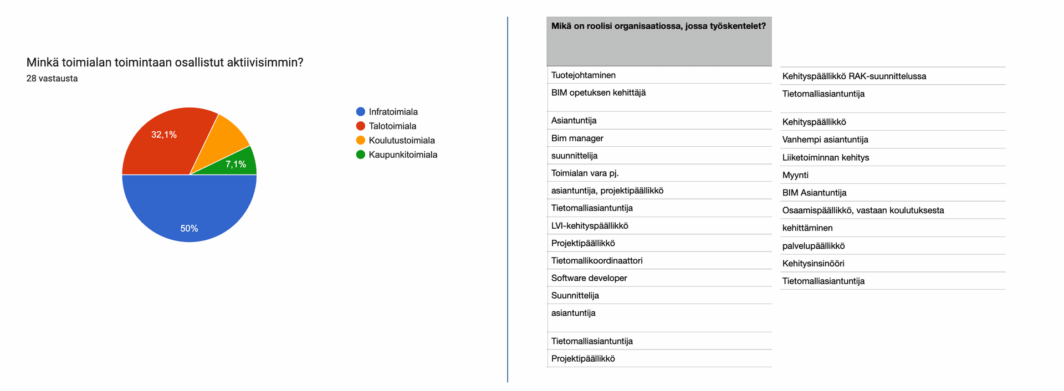Viewport: 1064px width, 391px height.
Task: Select the 'Kehityspäällikkö RAK-suunnittelussa' row
Action: [x=853, y=76]
